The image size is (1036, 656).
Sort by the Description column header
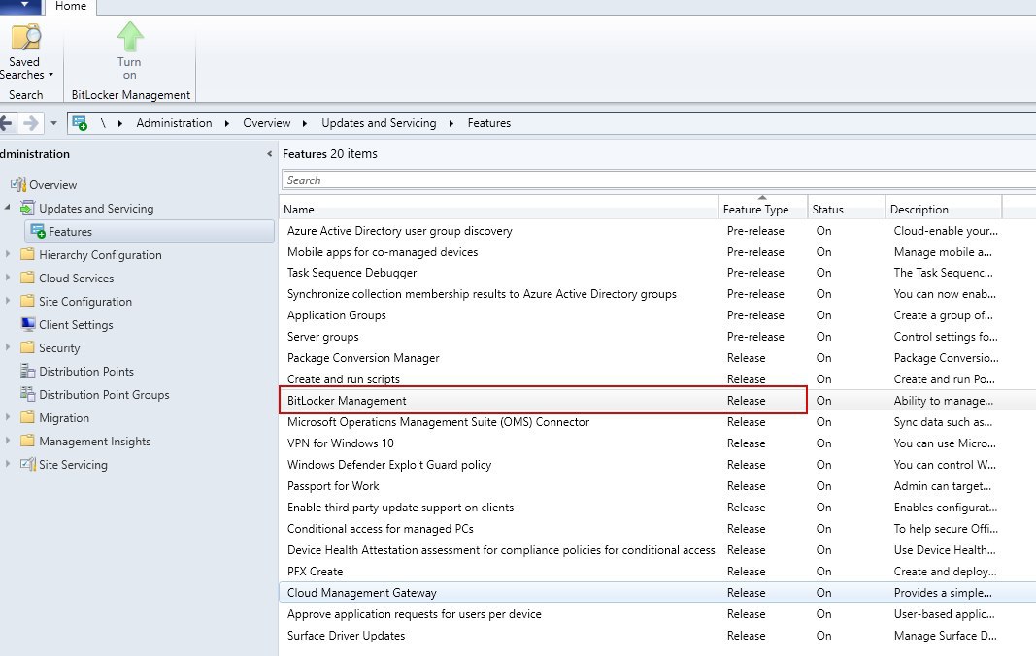(x=944, y=209)
